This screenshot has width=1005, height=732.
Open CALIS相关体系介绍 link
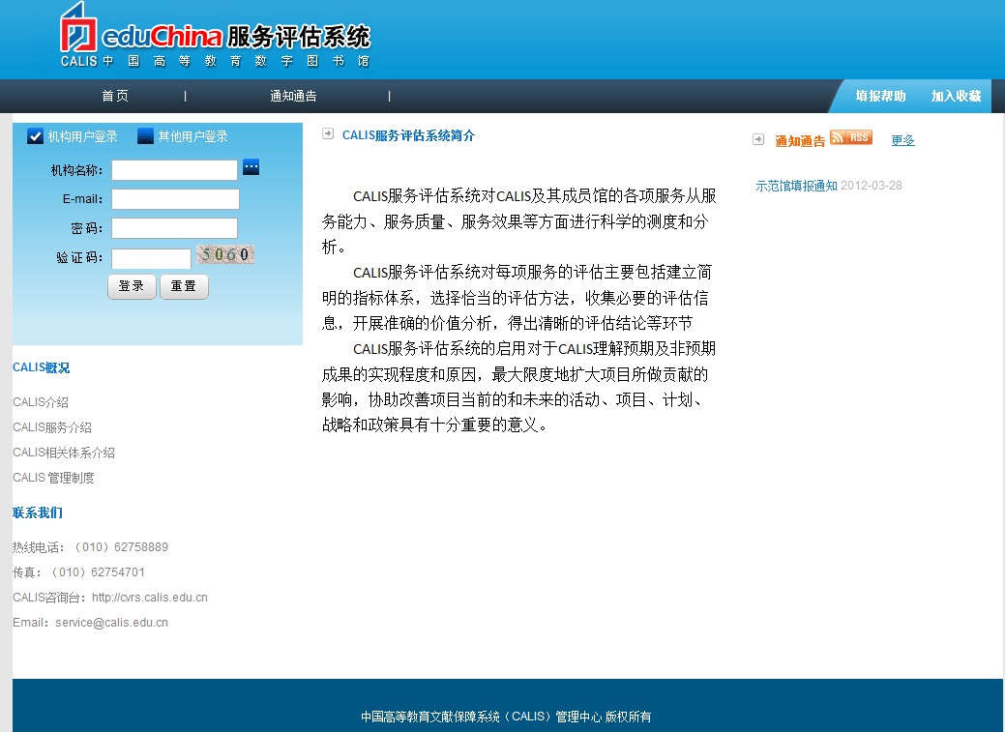pos(64,453)
